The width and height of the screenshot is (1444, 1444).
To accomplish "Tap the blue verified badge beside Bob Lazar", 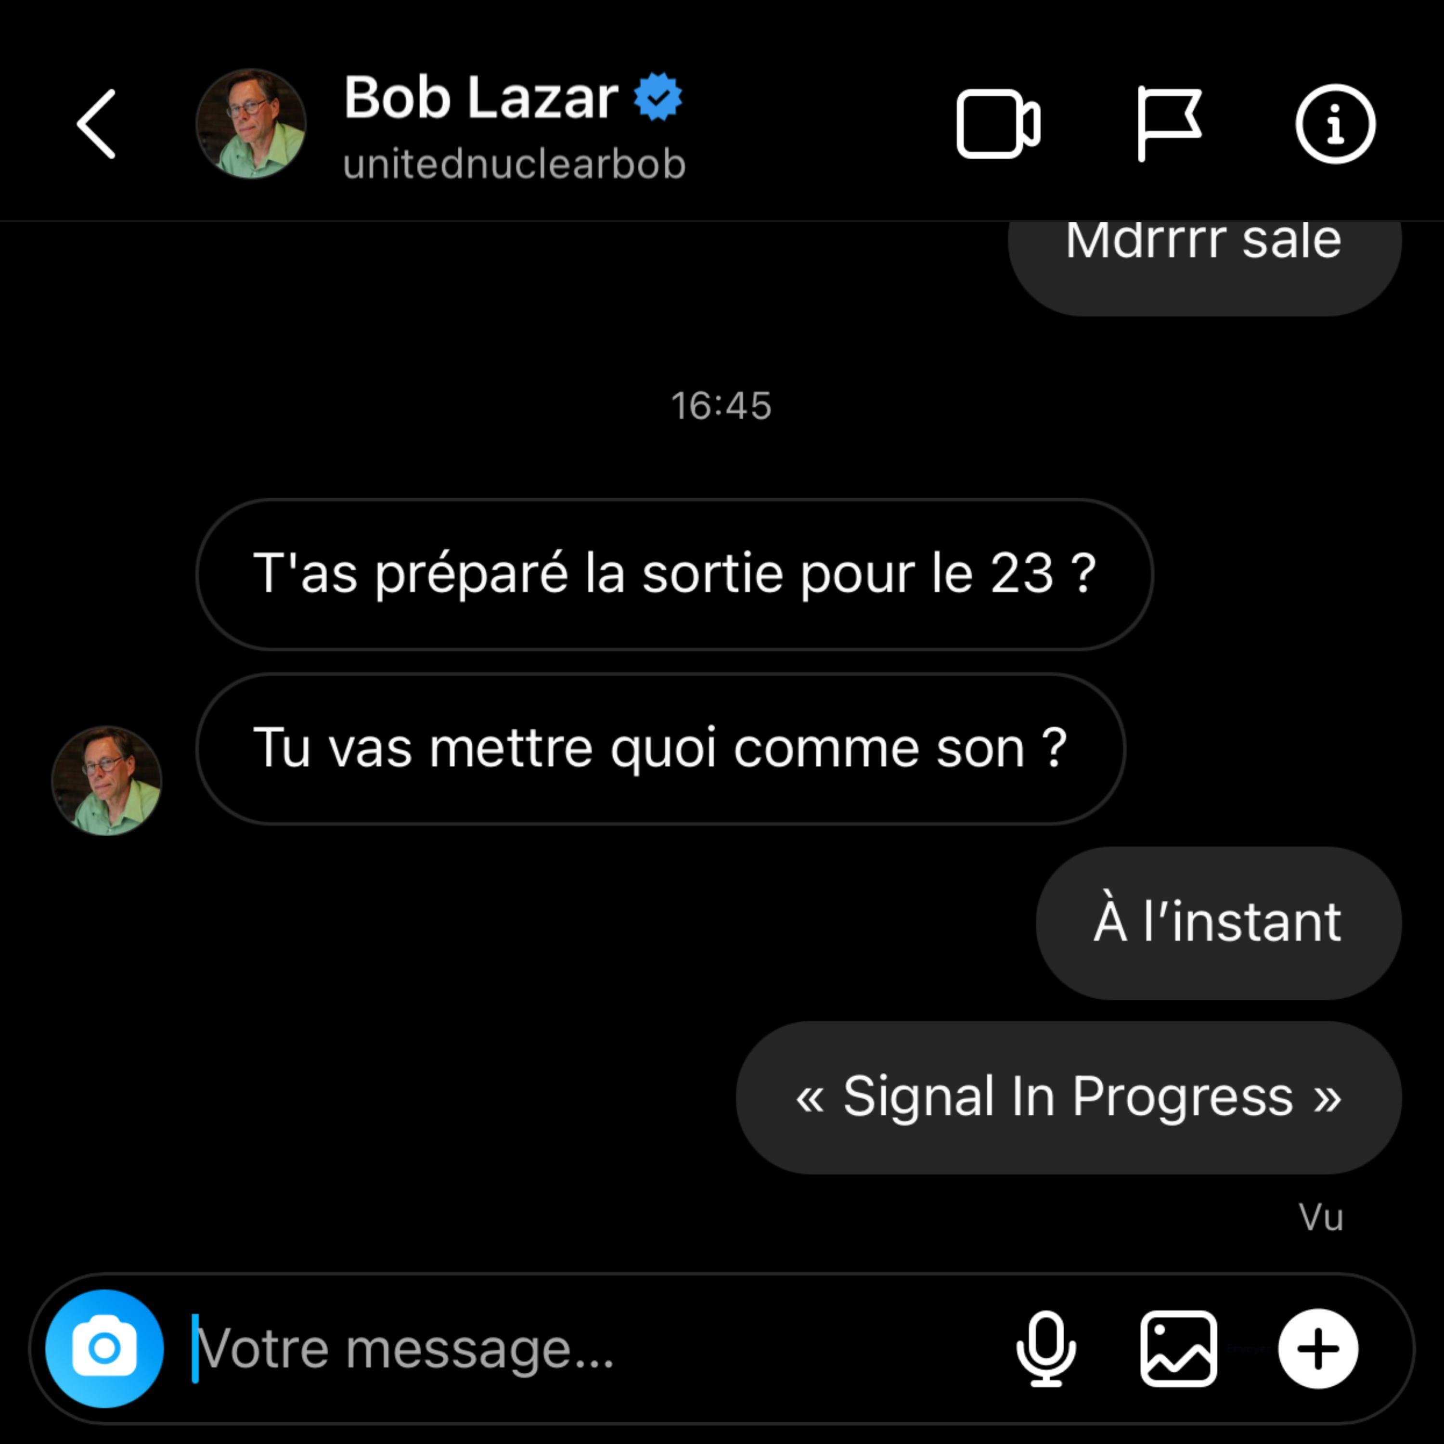I will click(x=658, y=96).
